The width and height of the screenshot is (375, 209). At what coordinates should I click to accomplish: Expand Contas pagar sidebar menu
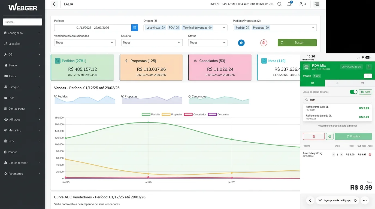[x=22, y=109]
